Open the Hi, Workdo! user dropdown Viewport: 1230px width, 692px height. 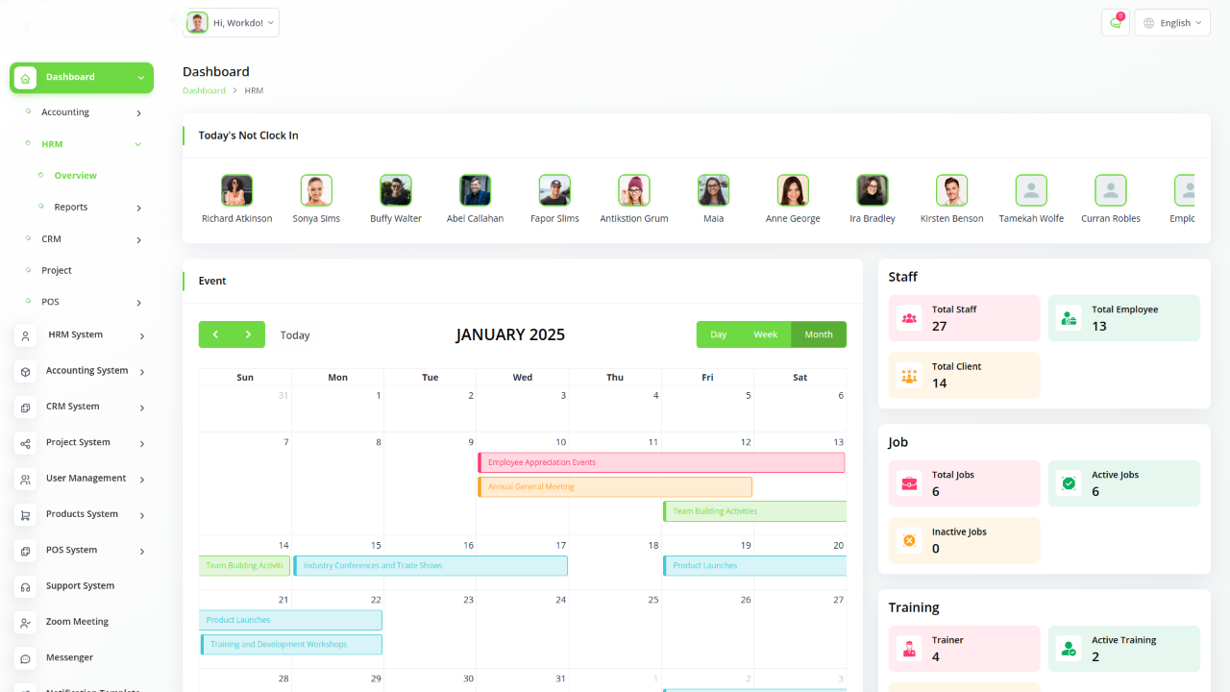(232, 23)
